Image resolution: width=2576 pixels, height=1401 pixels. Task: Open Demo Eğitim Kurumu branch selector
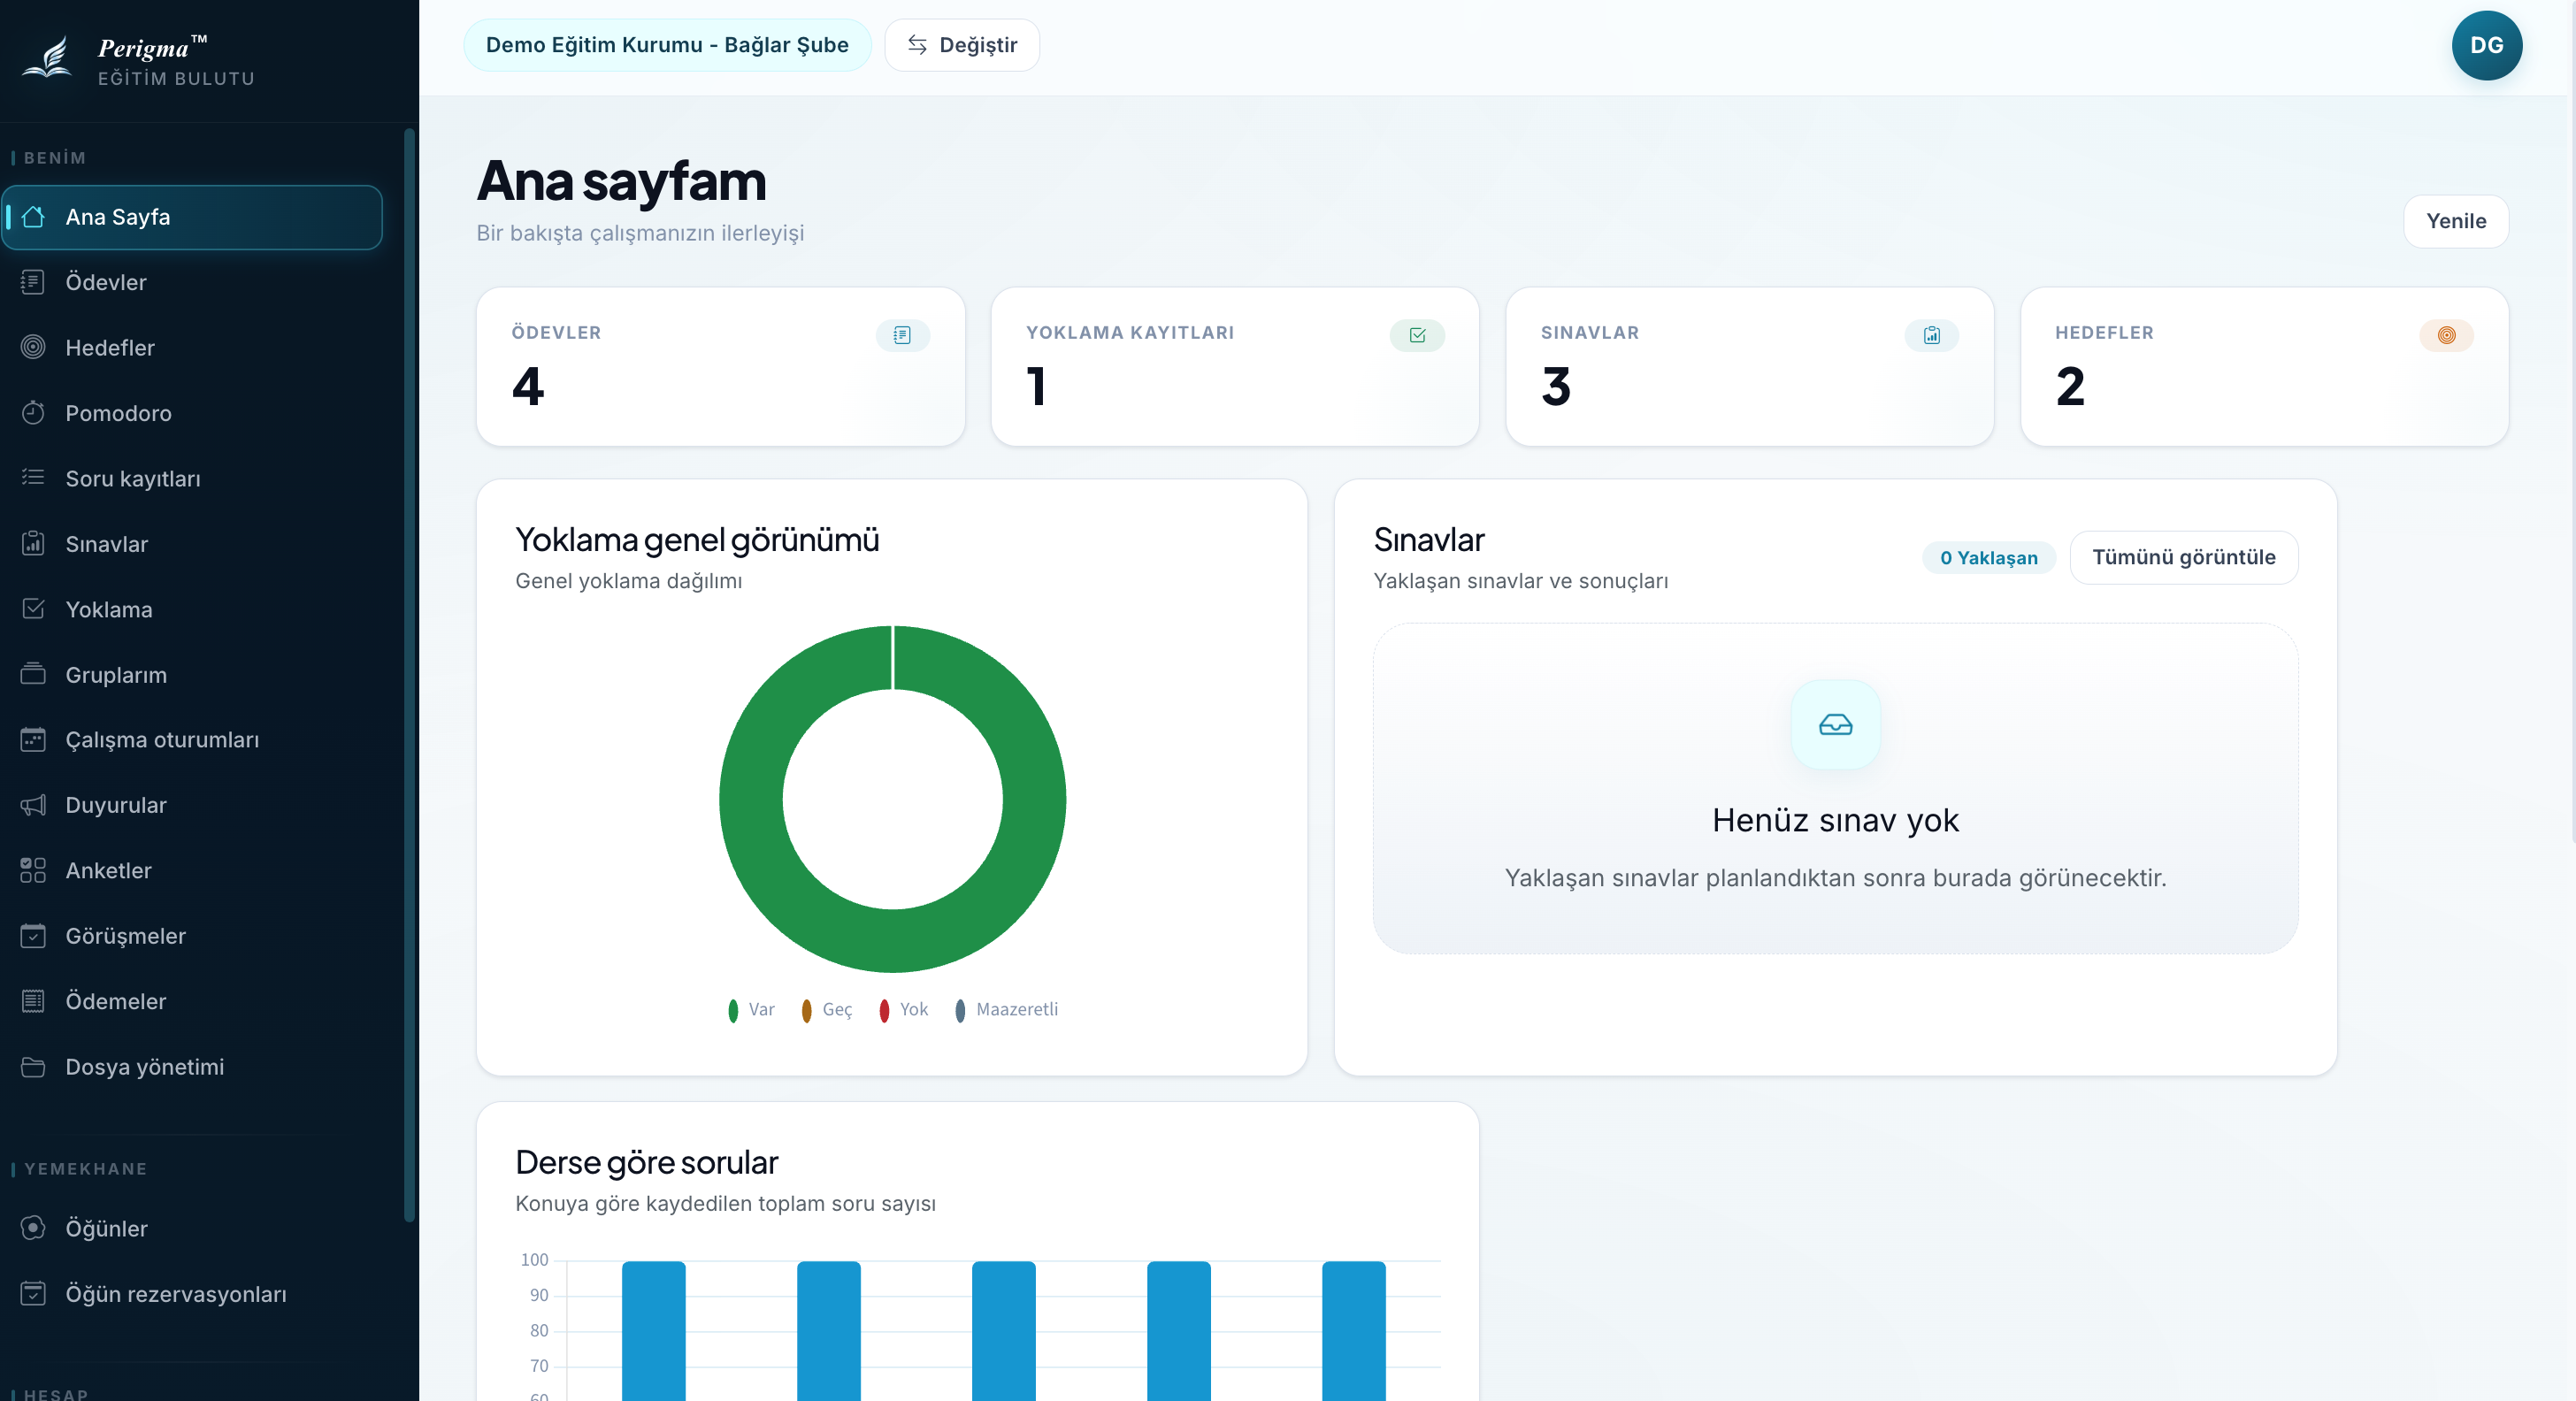click(667, 45)
